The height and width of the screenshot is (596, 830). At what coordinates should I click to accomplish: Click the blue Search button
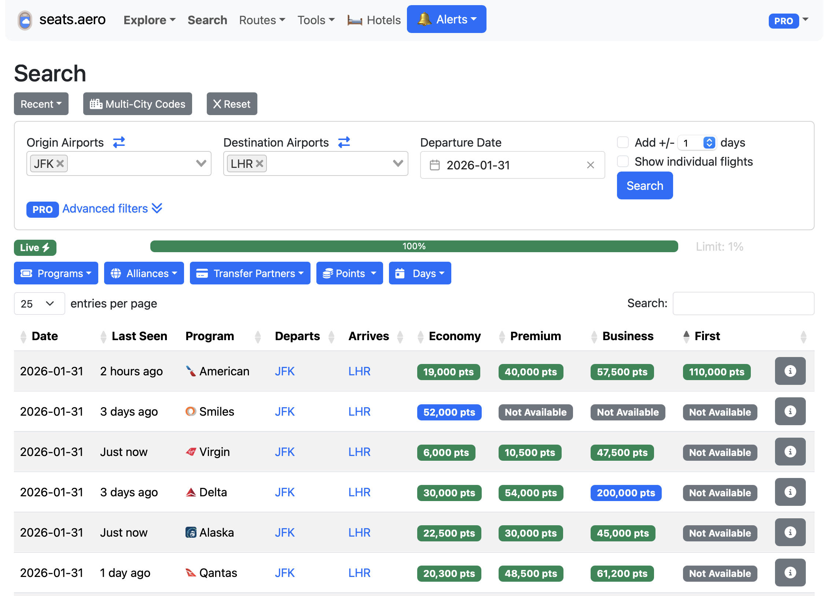point(645,185)
